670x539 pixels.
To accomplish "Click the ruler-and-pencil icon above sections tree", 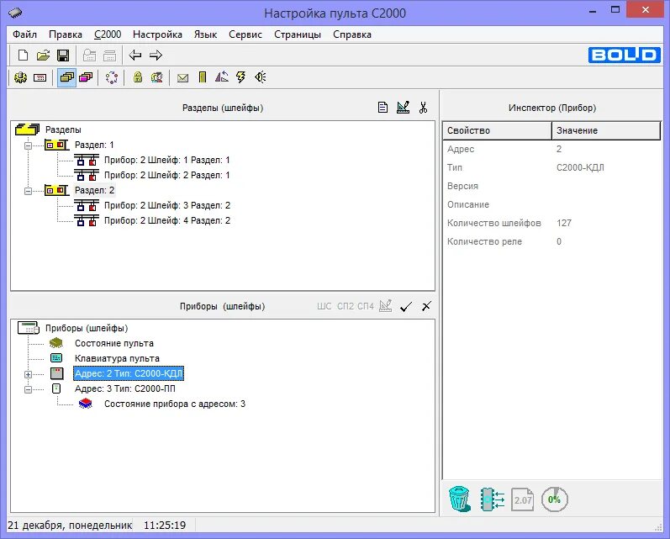I will pos(403,108).
